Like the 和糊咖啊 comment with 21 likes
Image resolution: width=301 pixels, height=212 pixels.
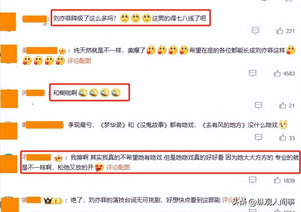283,105
